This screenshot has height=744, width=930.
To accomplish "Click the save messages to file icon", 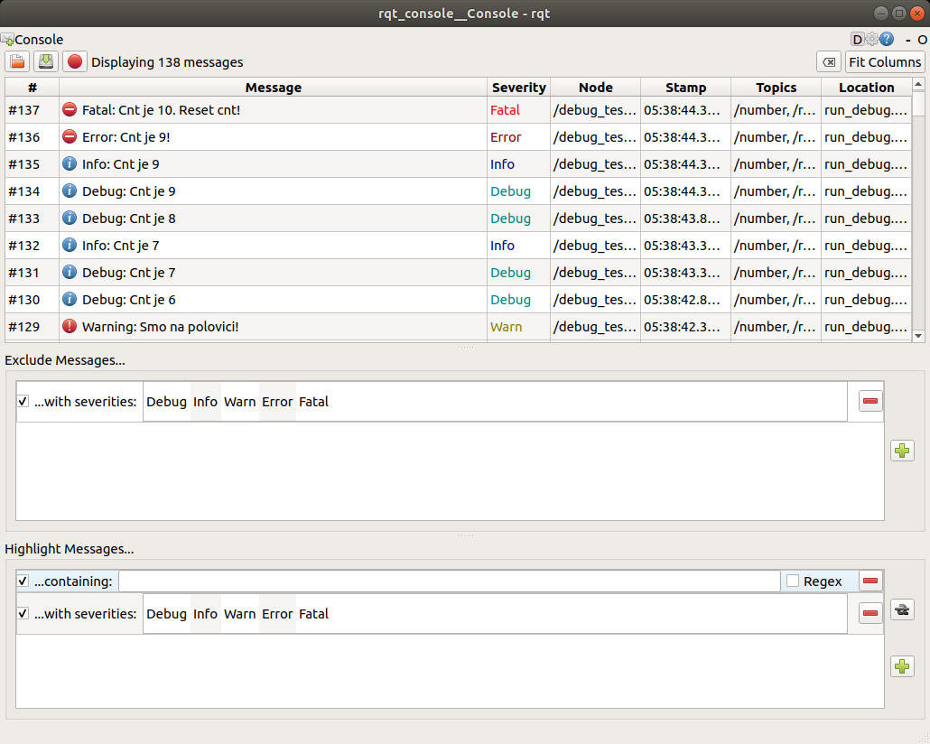I will click(x=46, y=62).
